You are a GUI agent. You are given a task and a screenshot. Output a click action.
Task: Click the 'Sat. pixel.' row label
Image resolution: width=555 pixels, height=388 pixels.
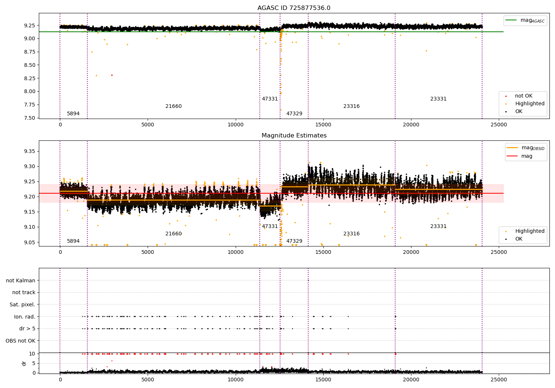[23, 305]
